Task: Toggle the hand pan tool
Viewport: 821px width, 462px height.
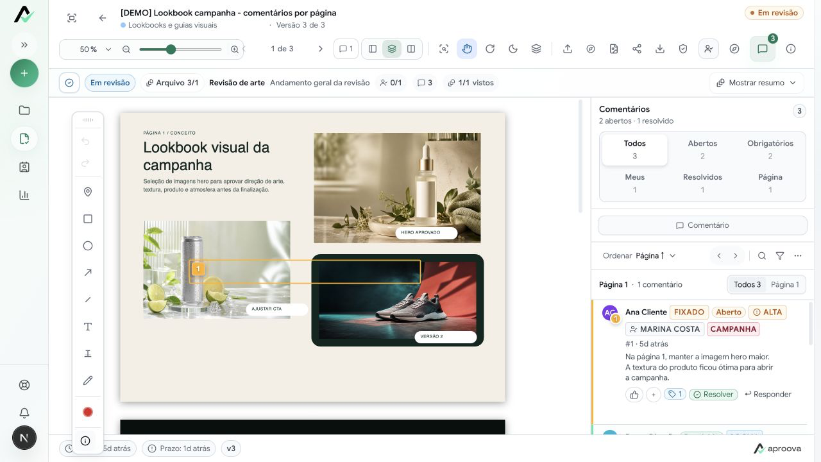Action: tap(467, 49)
